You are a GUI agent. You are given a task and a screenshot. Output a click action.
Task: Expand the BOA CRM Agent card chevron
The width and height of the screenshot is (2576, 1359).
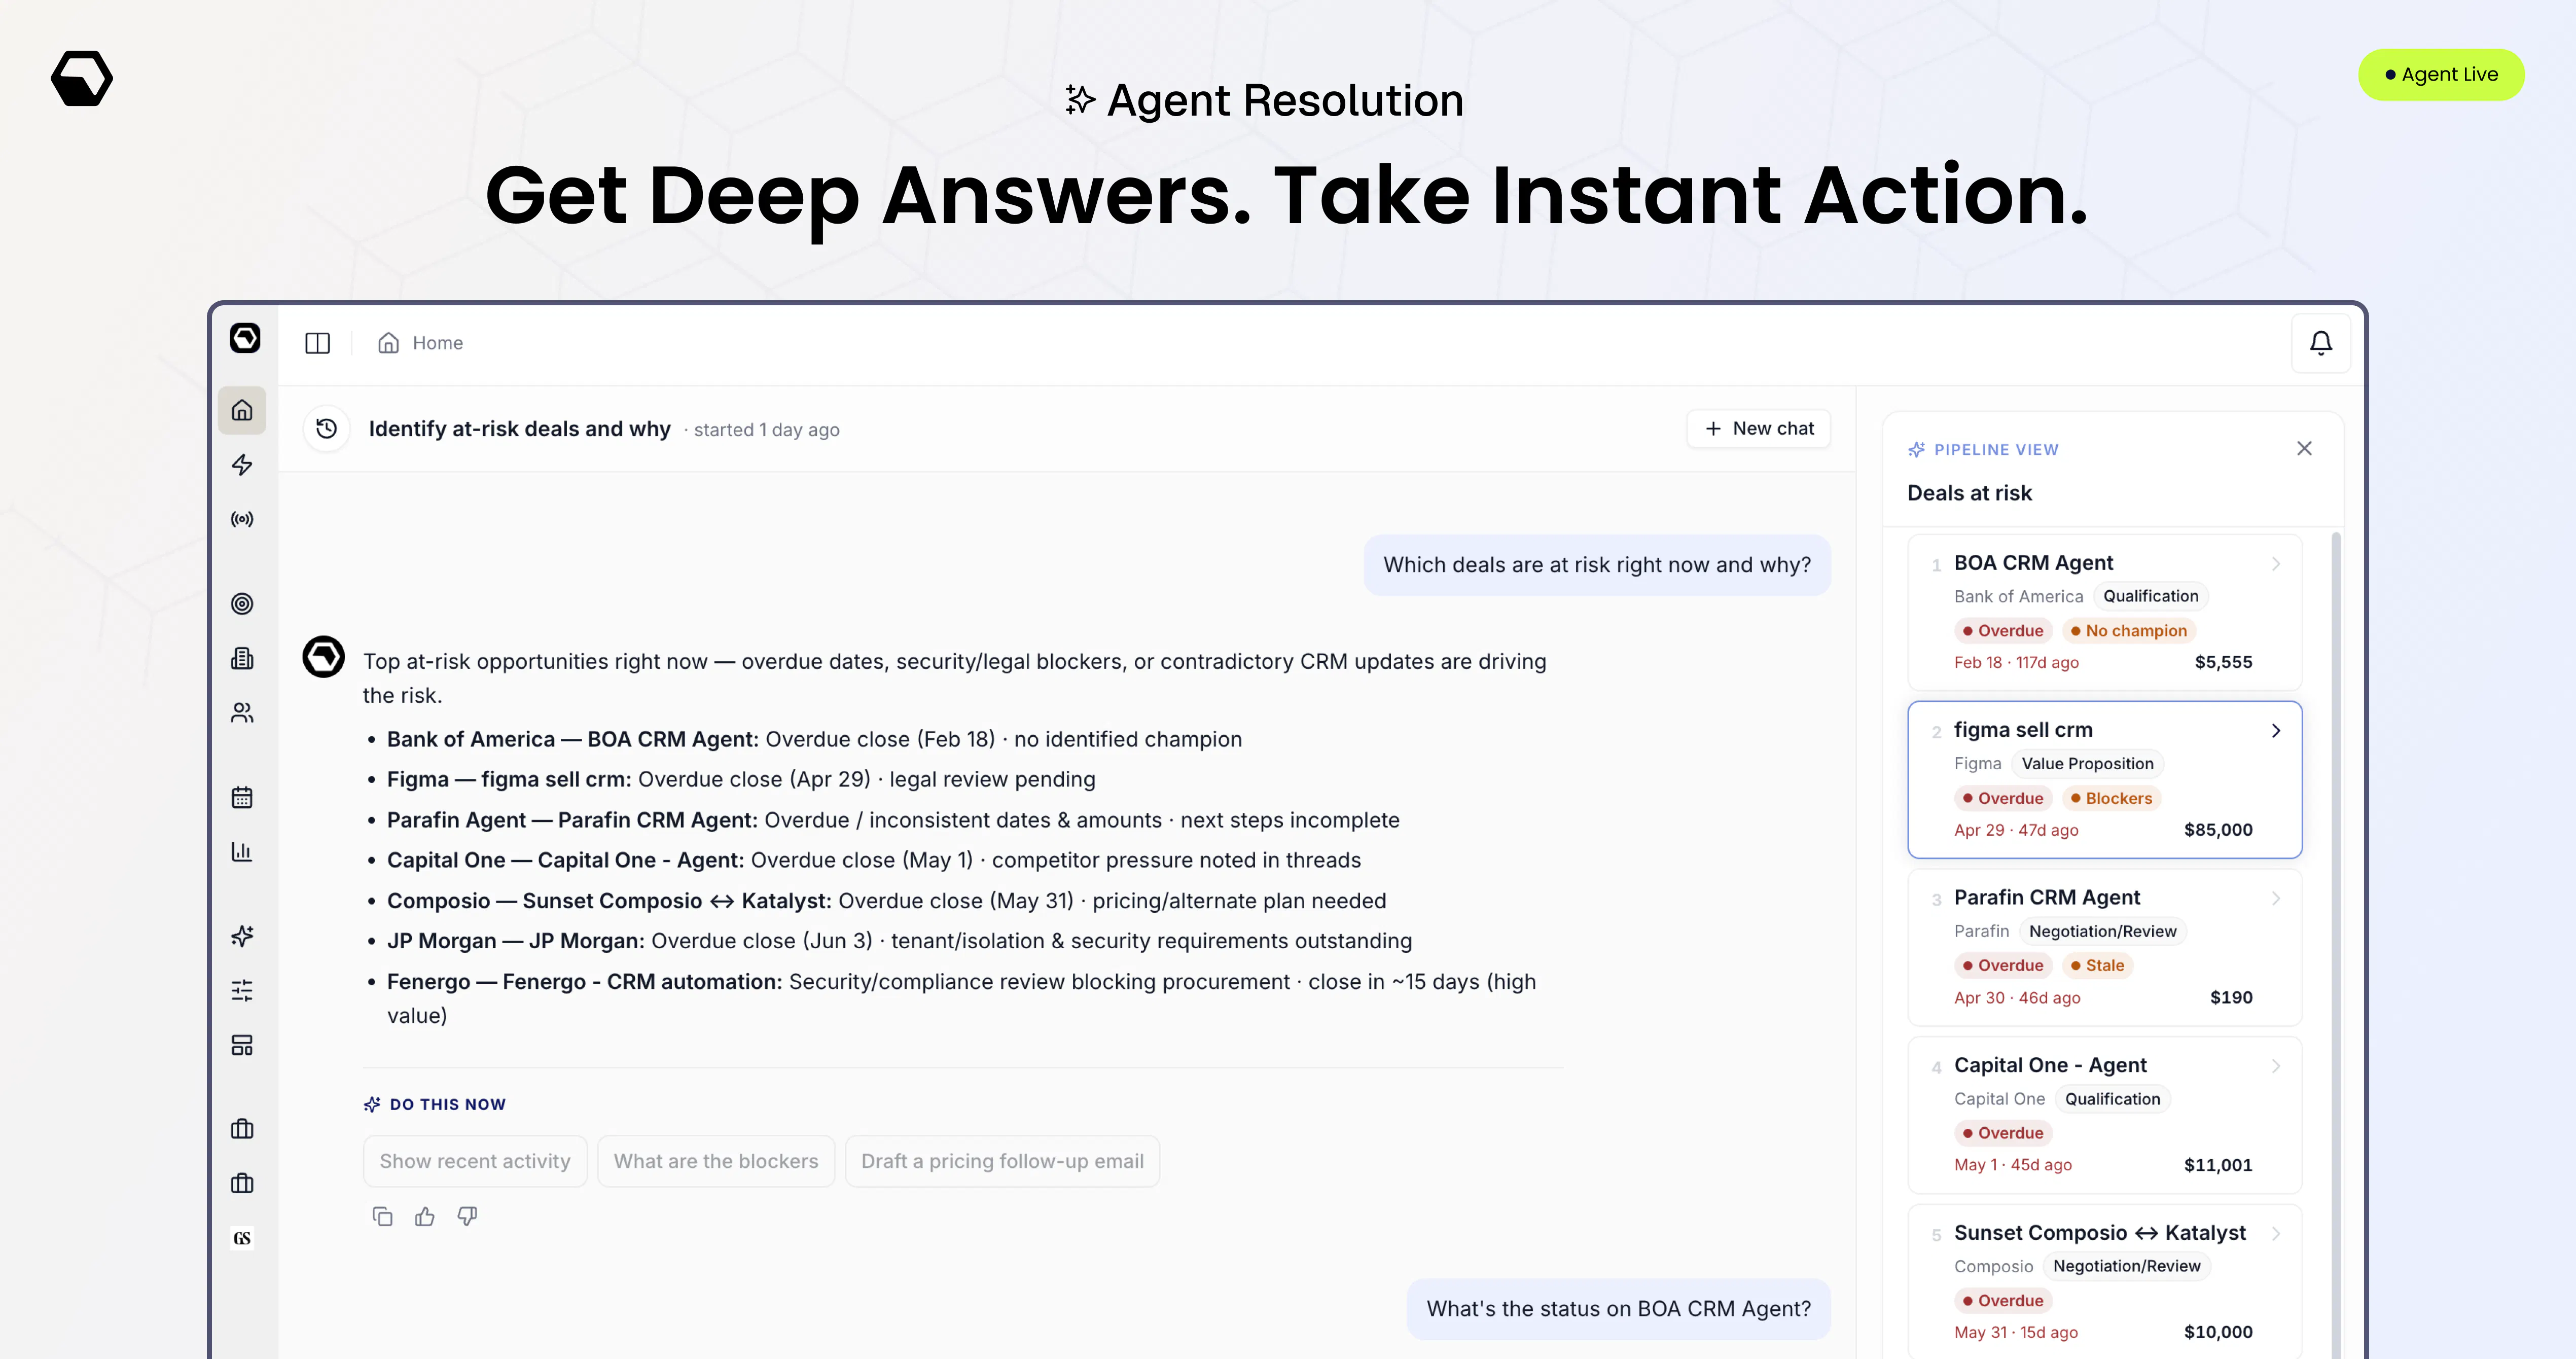click(2276, 564)
